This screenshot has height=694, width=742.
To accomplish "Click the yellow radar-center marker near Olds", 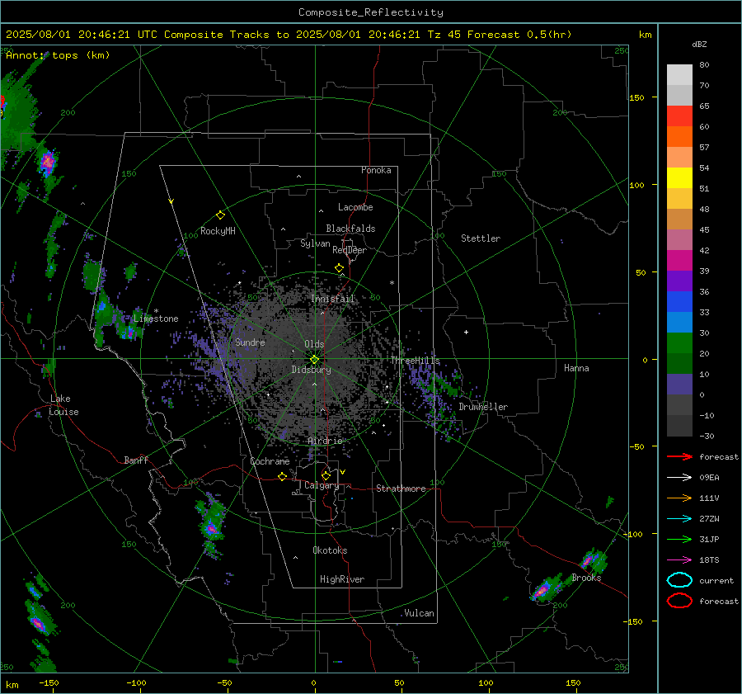I will pyautogui.click(x=315, y=360).
